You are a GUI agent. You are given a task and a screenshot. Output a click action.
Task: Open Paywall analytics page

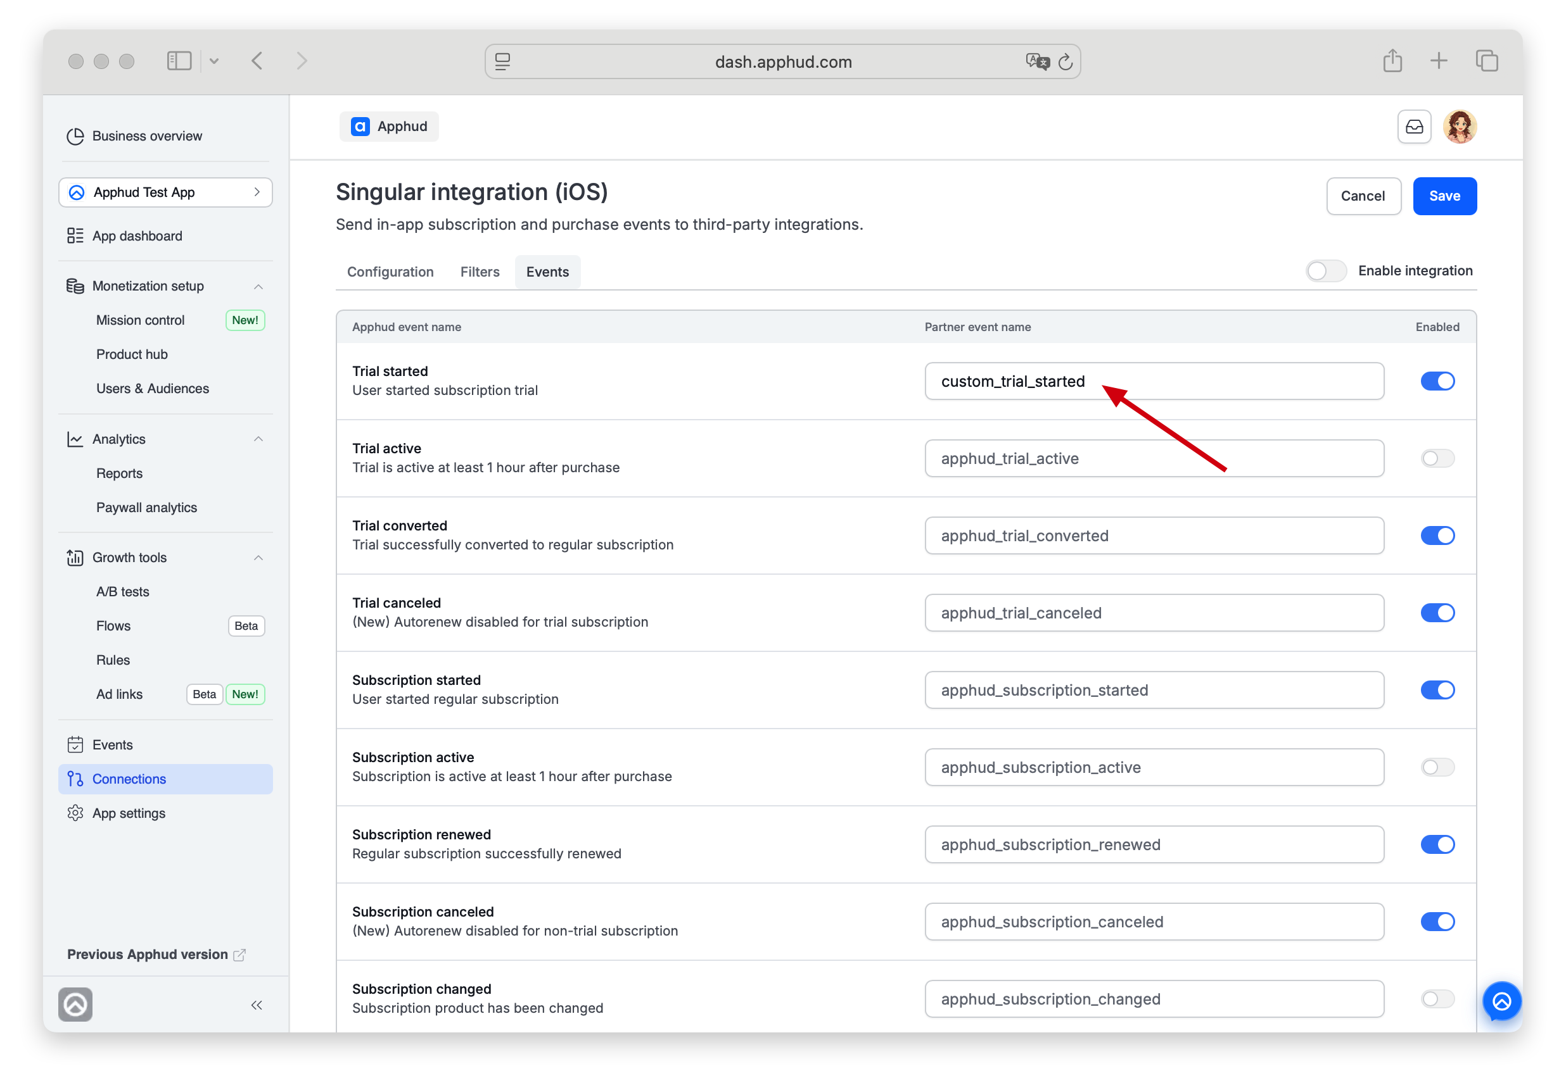146,507
